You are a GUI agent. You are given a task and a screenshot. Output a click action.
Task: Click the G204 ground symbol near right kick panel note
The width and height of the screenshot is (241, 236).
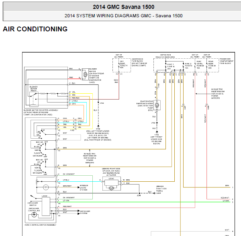(154, 193)
